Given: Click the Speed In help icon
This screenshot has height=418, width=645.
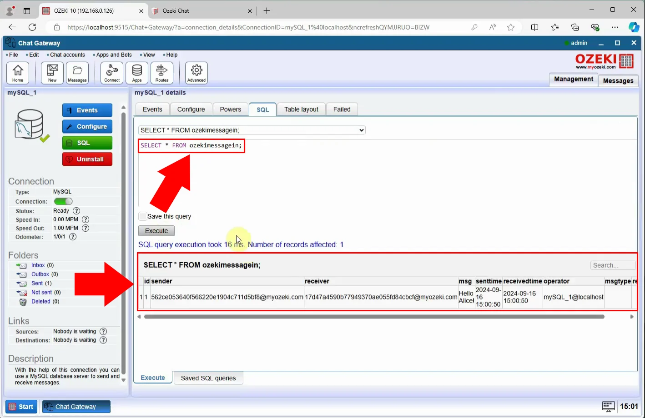Looking at the screenshot, I should coord(86,219).
